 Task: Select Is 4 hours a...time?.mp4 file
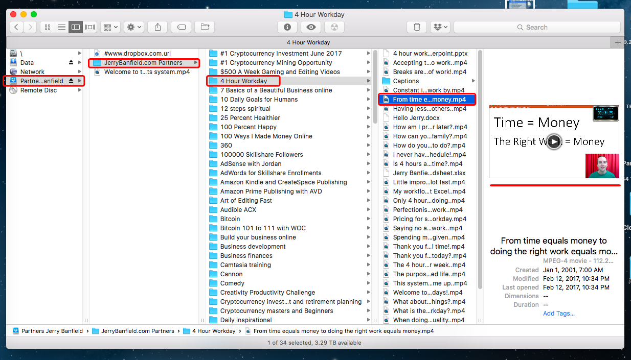click(427, 163)
